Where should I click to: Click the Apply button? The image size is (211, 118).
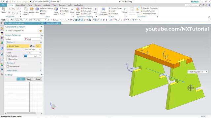pos(29,79)
